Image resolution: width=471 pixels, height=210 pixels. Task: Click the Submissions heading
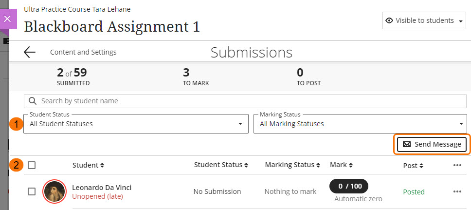tap(252, 52)
